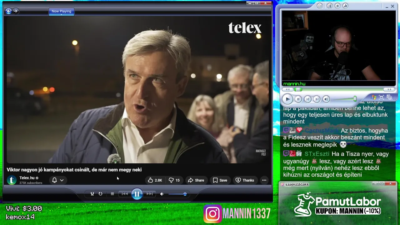
Task: Adjust the main player volume slider
Action: (177, 194)
